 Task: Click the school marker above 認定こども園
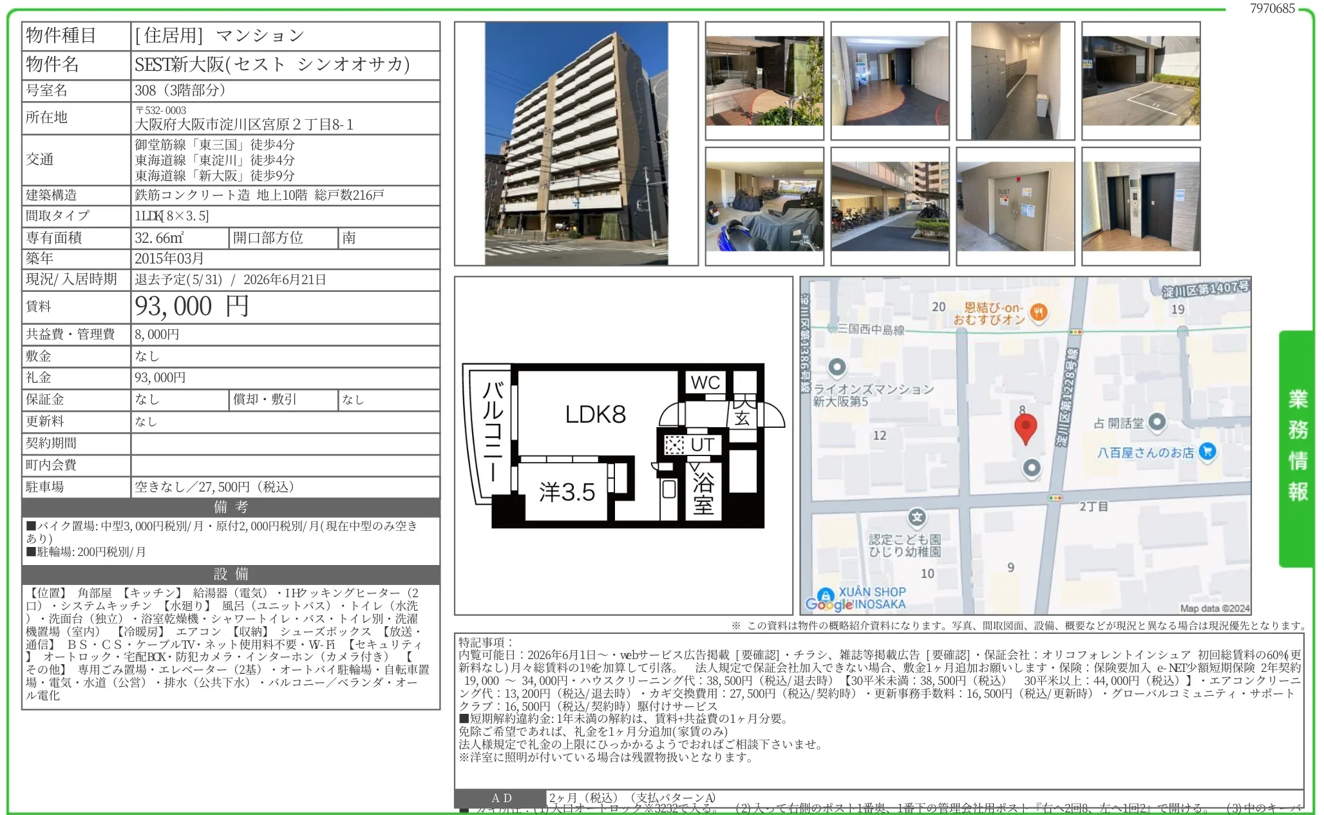click(917, 517)
